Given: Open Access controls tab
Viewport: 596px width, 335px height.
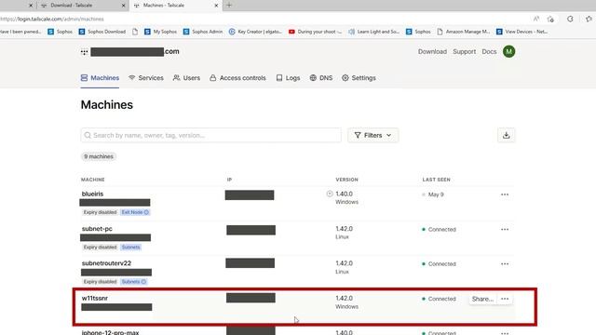Looking at the screenshot, I should (237, 78).
